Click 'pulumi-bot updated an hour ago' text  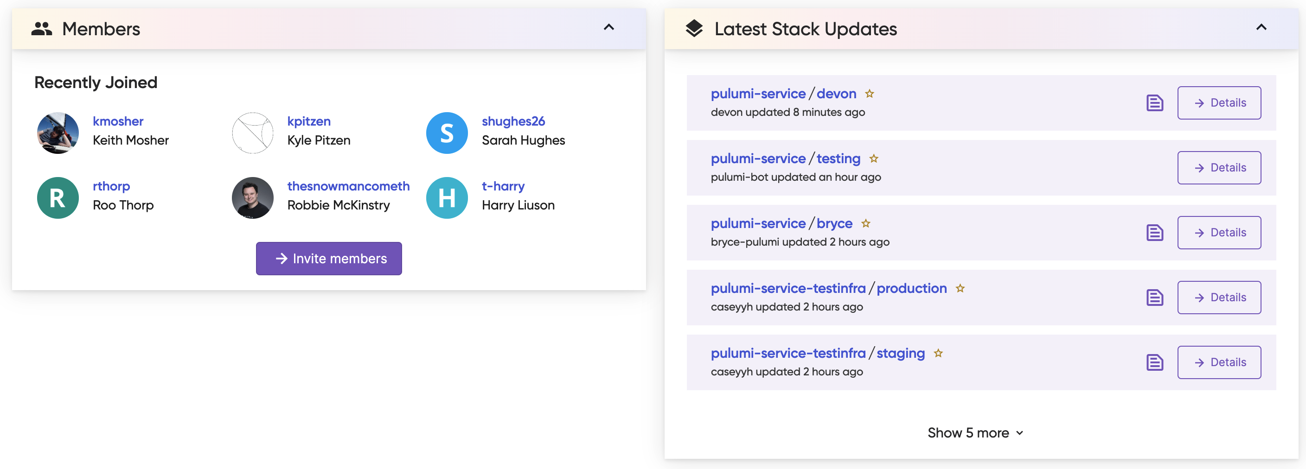pyautogui.click(x=795, y=177)
